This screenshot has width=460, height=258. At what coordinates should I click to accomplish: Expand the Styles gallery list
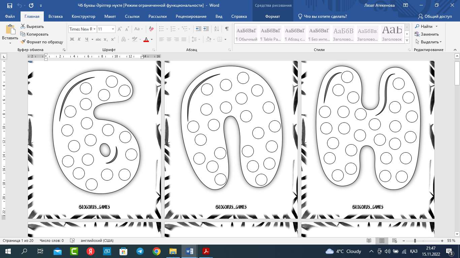click(407, 40)
